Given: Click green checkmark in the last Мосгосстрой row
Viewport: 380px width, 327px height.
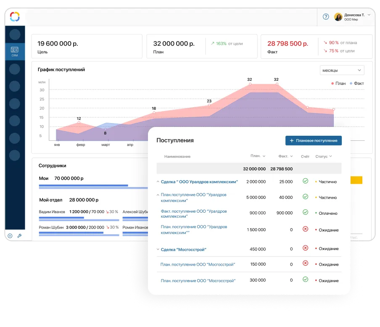Looking at the screenshot, I should click(x=306, y=280).
